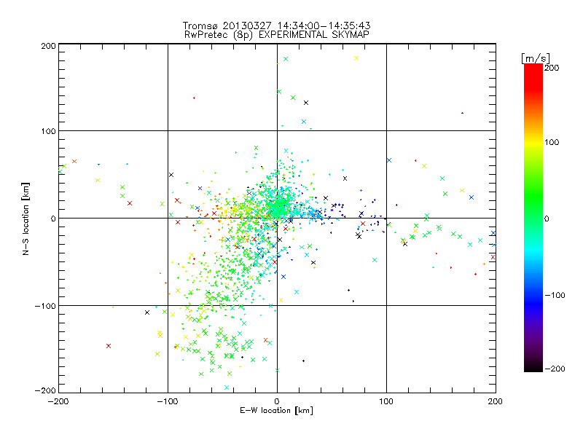Click the title text starting with Tromsø 20130327
The width and height of the screenshot is (583, 437).
tap(276, 25)
